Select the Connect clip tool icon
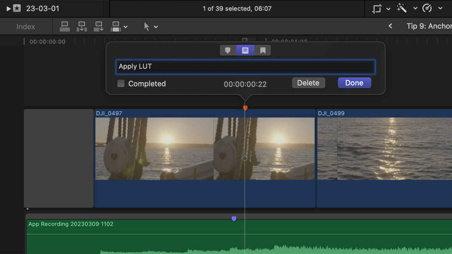The height and width of the screenshot is (254, 452). pos(65,26)
